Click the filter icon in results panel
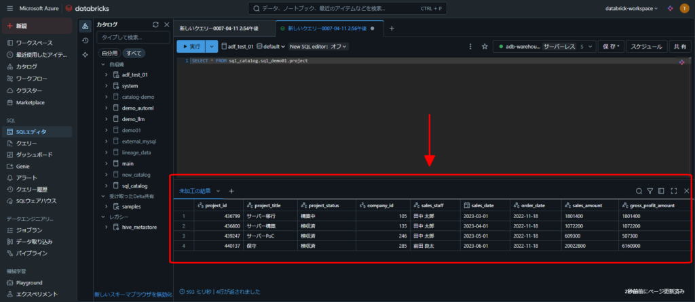The image size is (695, 302). tap(650, 192)
